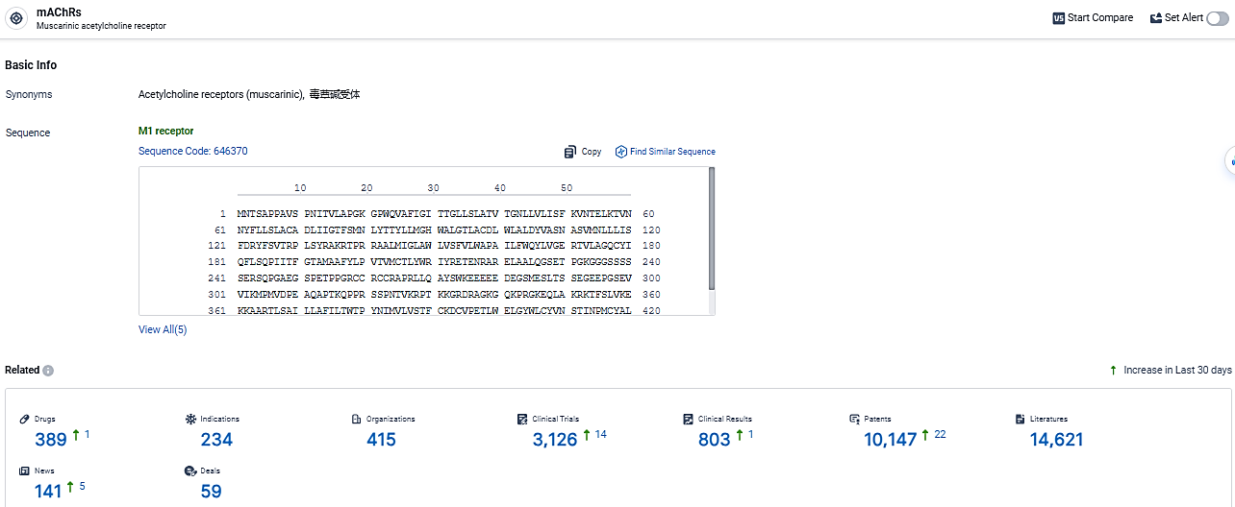Click the Set Alert bell icon
Viewport: 1235px width, 507px height.
point(1156,18)
